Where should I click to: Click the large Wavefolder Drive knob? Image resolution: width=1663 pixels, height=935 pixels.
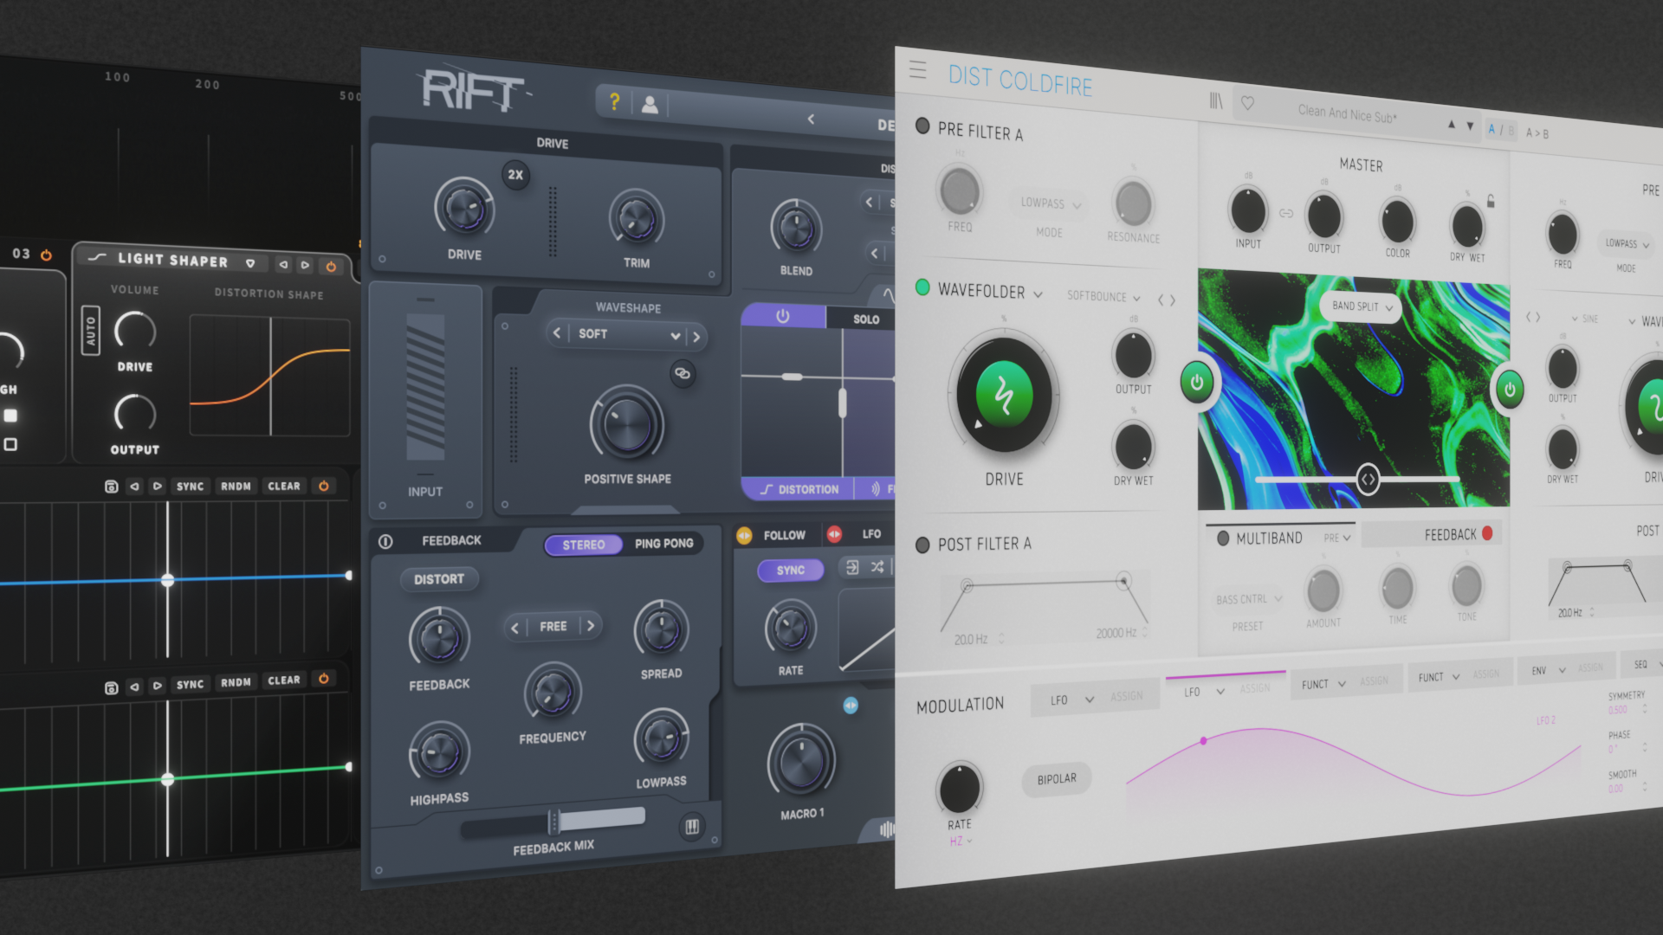point(1004,395)
